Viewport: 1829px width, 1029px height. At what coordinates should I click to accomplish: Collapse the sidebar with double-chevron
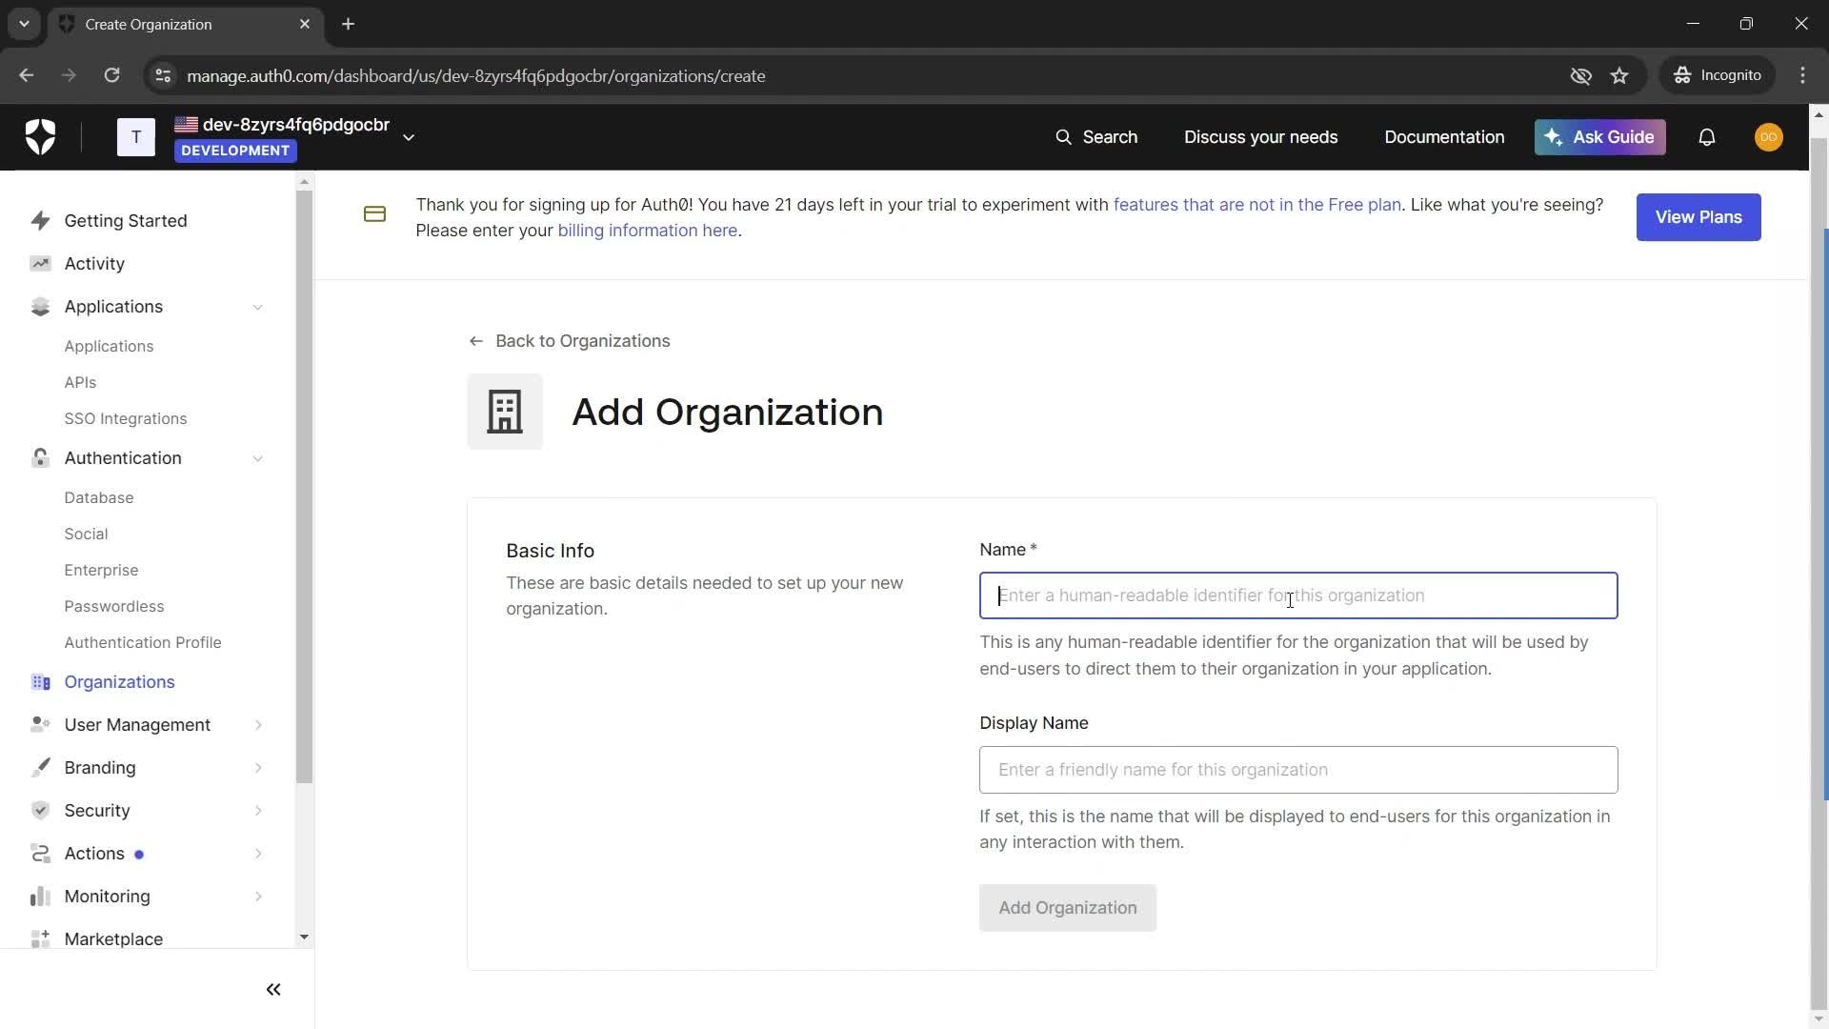point(273,990)
